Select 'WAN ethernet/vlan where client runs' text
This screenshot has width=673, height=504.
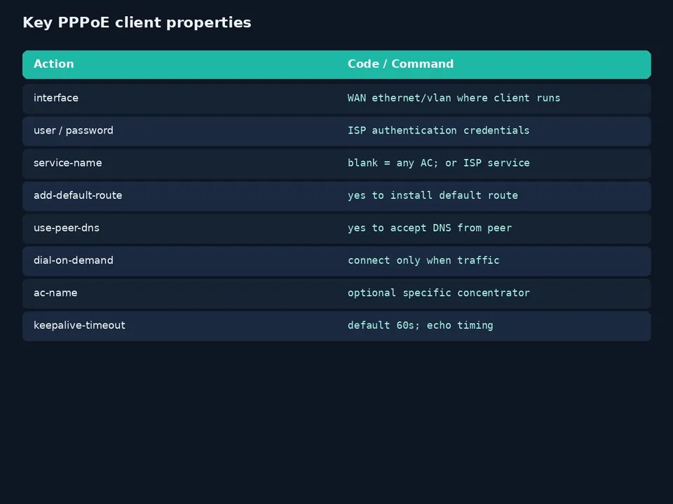(454, 98)
